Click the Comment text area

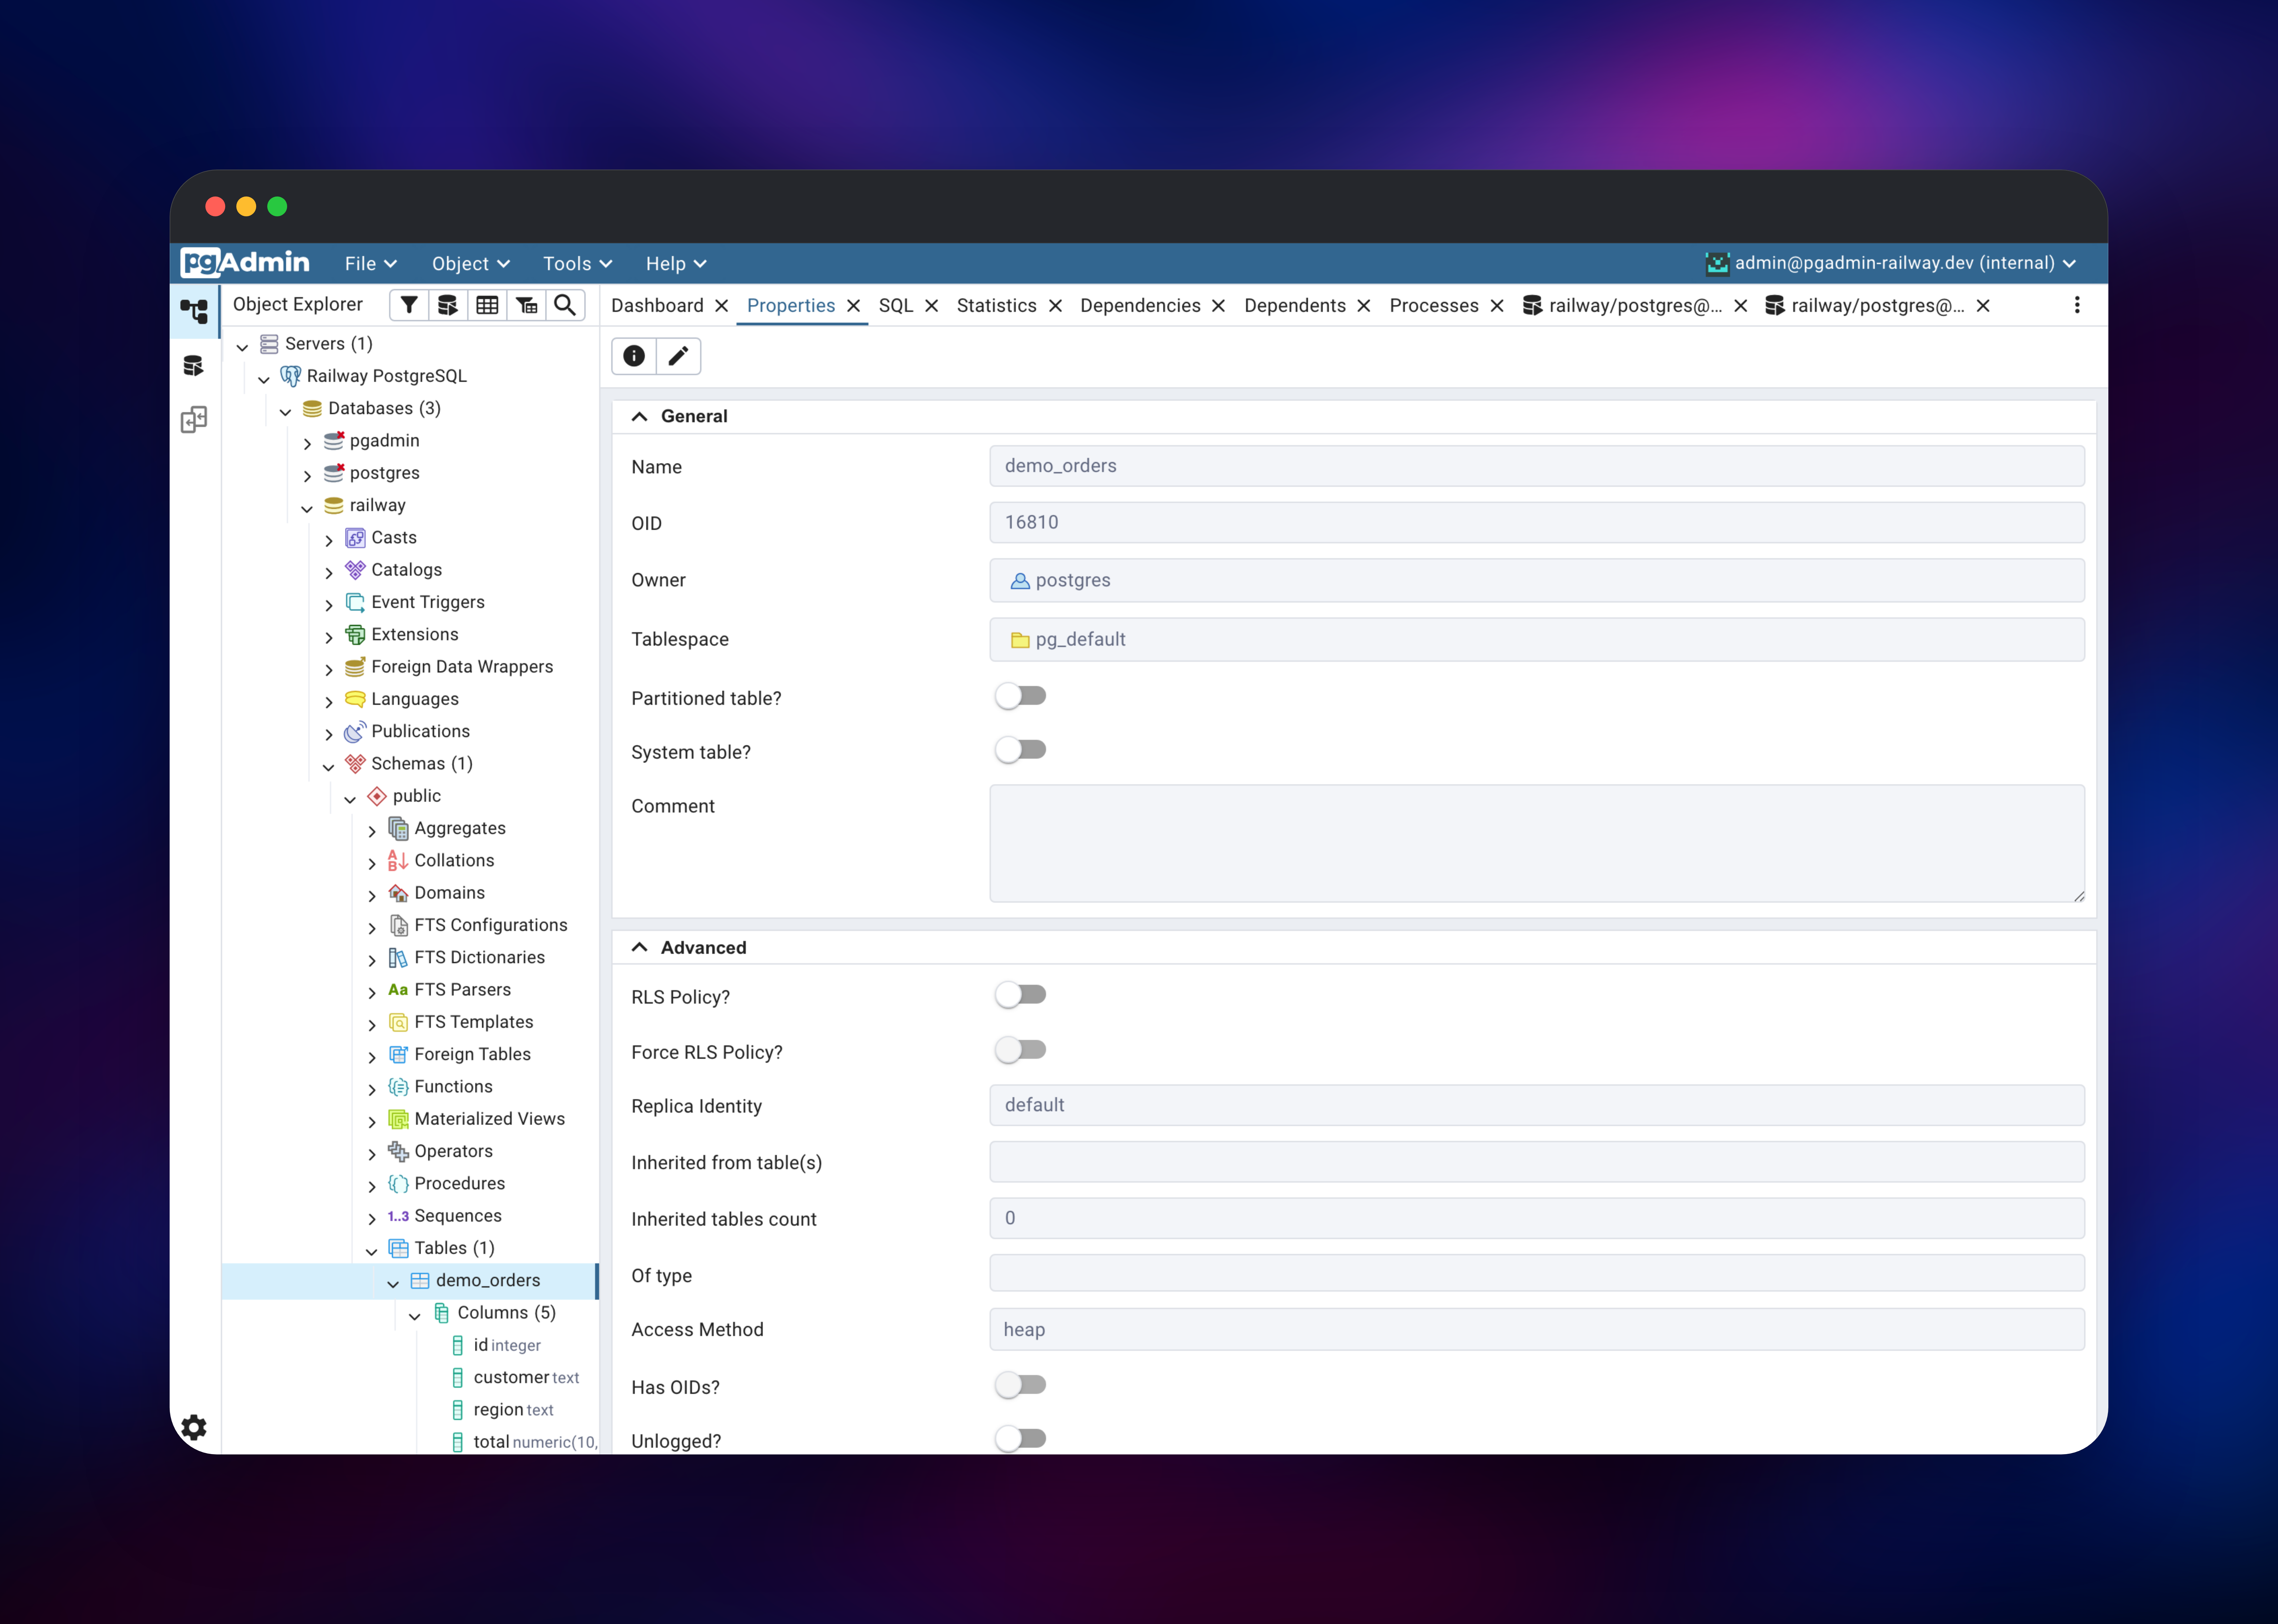tap(1537, 843)
